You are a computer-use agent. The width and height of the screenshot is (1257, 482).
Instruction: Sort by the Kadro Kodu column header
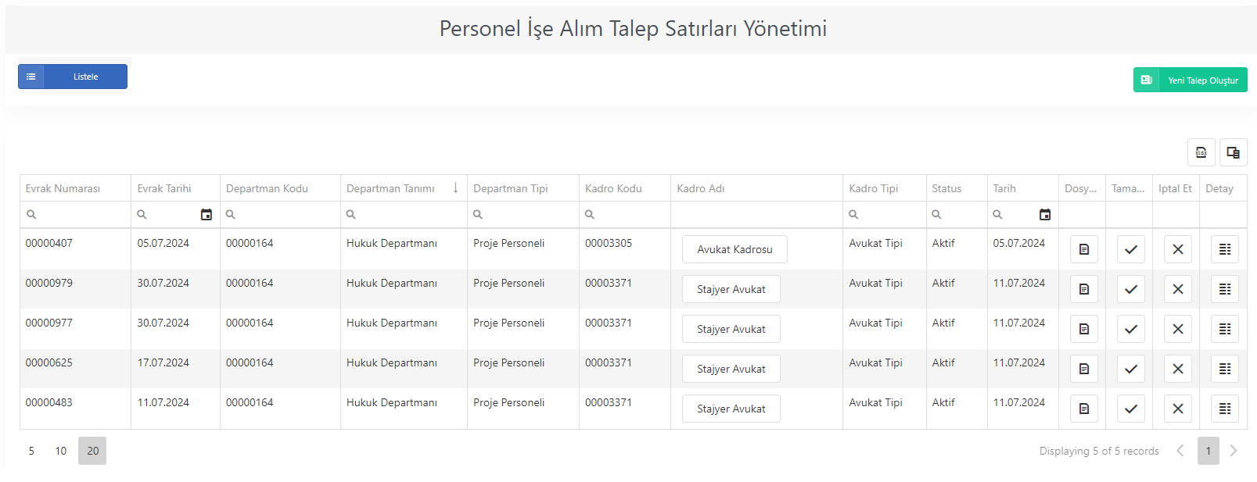coord(625,188)
